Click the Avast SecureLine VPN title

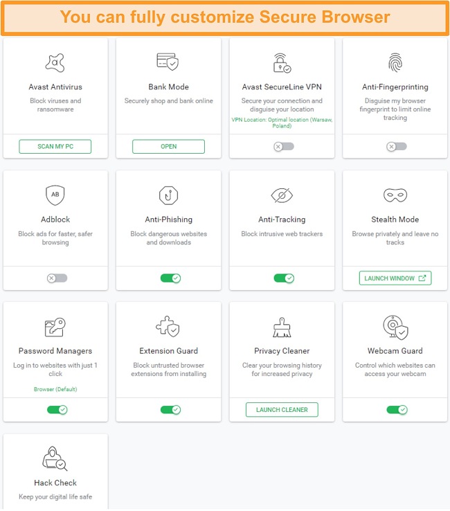pyautogui.click(x=282, y=87)
